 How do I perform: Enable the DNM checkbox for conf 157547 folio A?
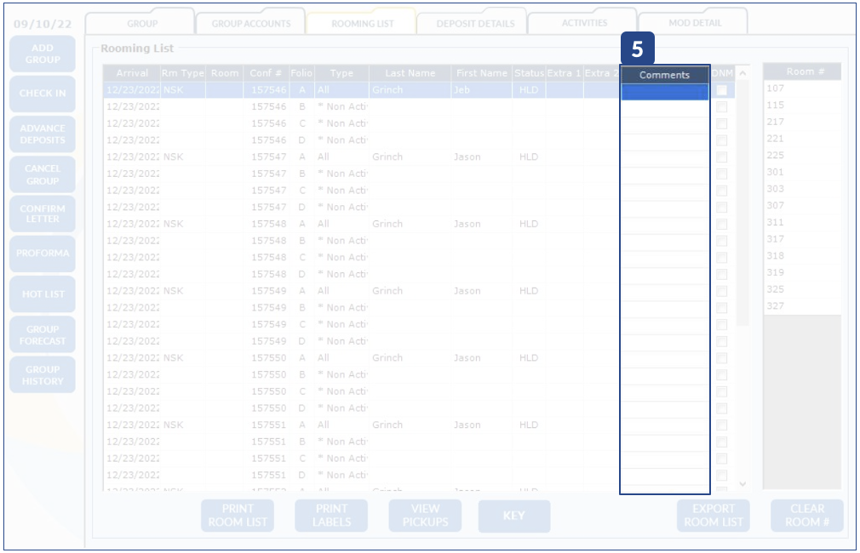(722, 157)
